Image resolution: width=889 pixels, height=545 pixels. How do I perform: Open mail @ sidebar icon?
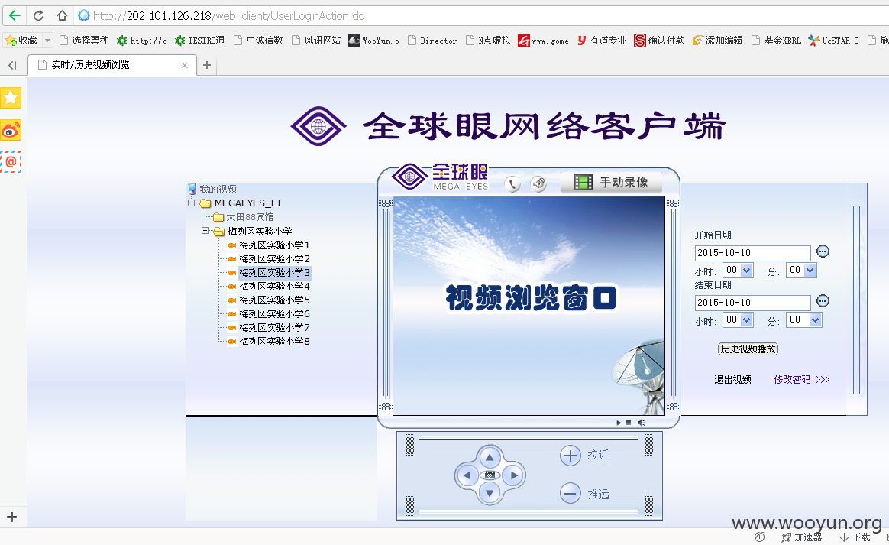coord(11,162)
